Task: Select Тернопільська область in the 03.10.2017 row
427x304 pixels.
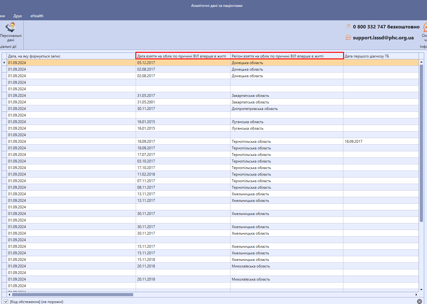Action: [x=287, y=161]
